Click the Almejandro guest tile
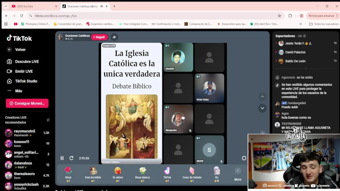Viewport: 340px width, 191px height. pyautogui.click(x=178, y=119)
